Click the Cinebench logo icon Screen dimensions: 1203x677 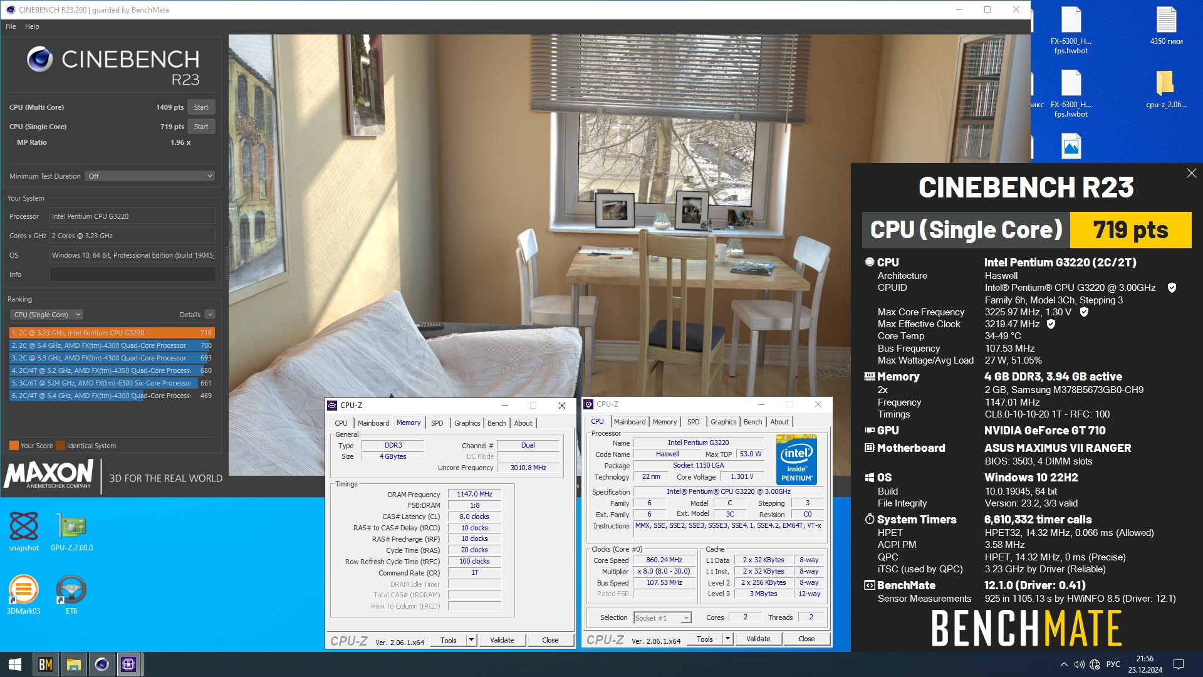[39, 59]
